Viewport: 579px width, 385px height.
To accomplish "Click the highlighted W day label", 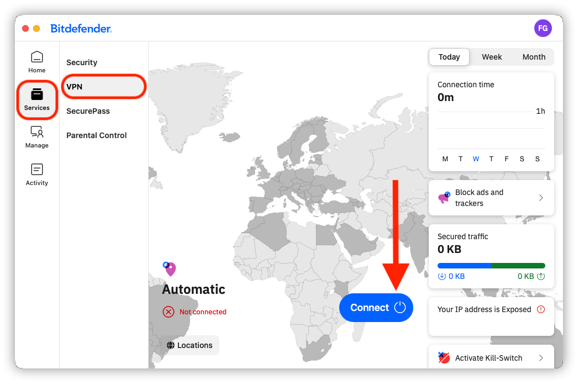I will click(476, 159).
